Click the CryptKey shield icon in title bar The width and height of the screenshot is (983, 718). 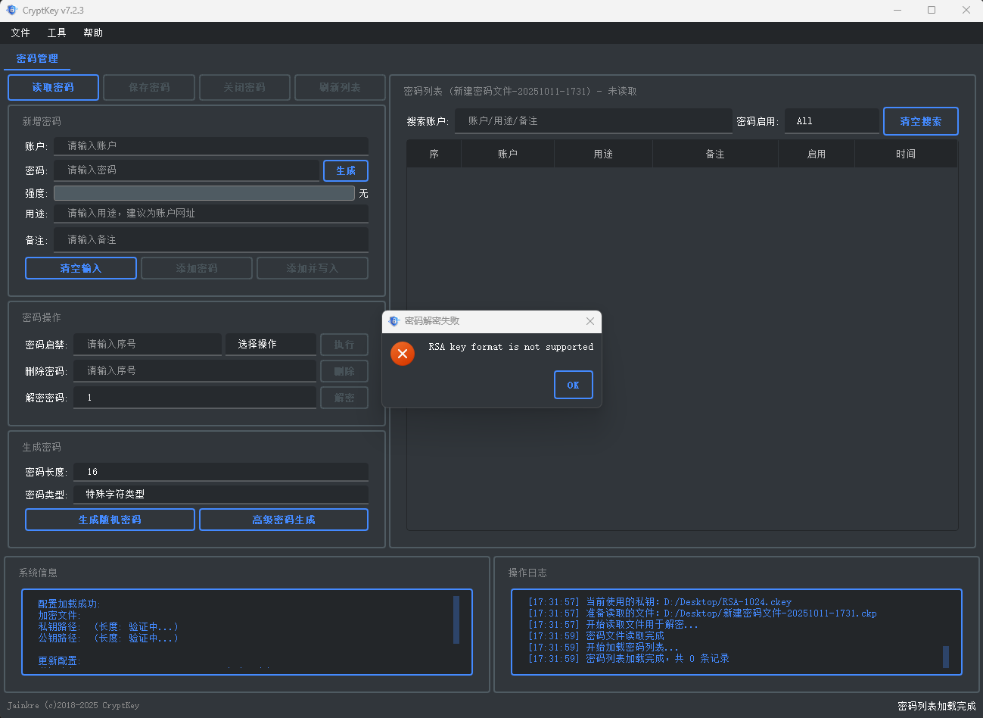click(x=11, y=11)
